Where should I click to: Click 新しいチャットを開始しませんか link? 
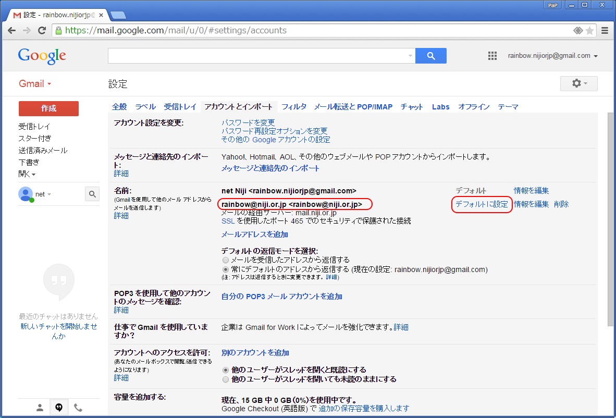58,331
